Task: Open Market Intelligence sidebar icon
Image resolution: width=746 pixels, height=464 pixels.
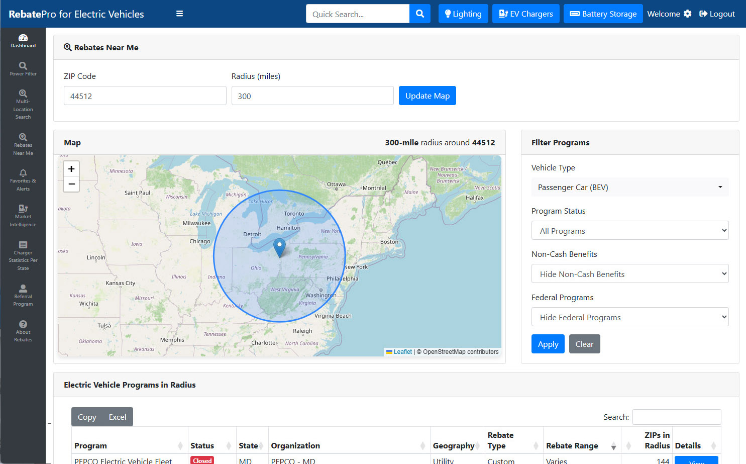Action: [23, 208]
